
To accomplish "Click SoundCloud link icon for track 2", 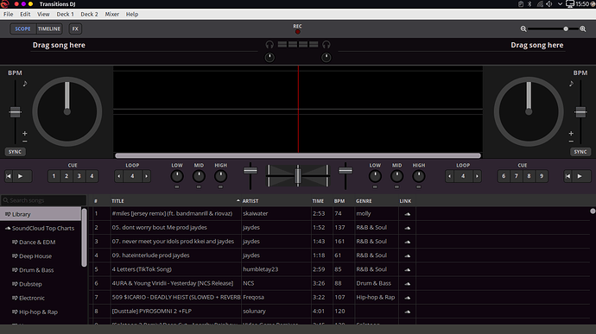I will tap(408, 228).
